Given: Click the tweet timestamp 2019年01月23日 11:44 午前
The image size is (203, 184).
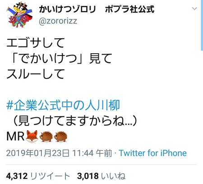Looking at the screenshot, I should point(59,153).
